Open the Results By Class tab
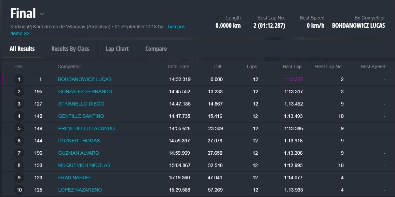 click(70, 49)
